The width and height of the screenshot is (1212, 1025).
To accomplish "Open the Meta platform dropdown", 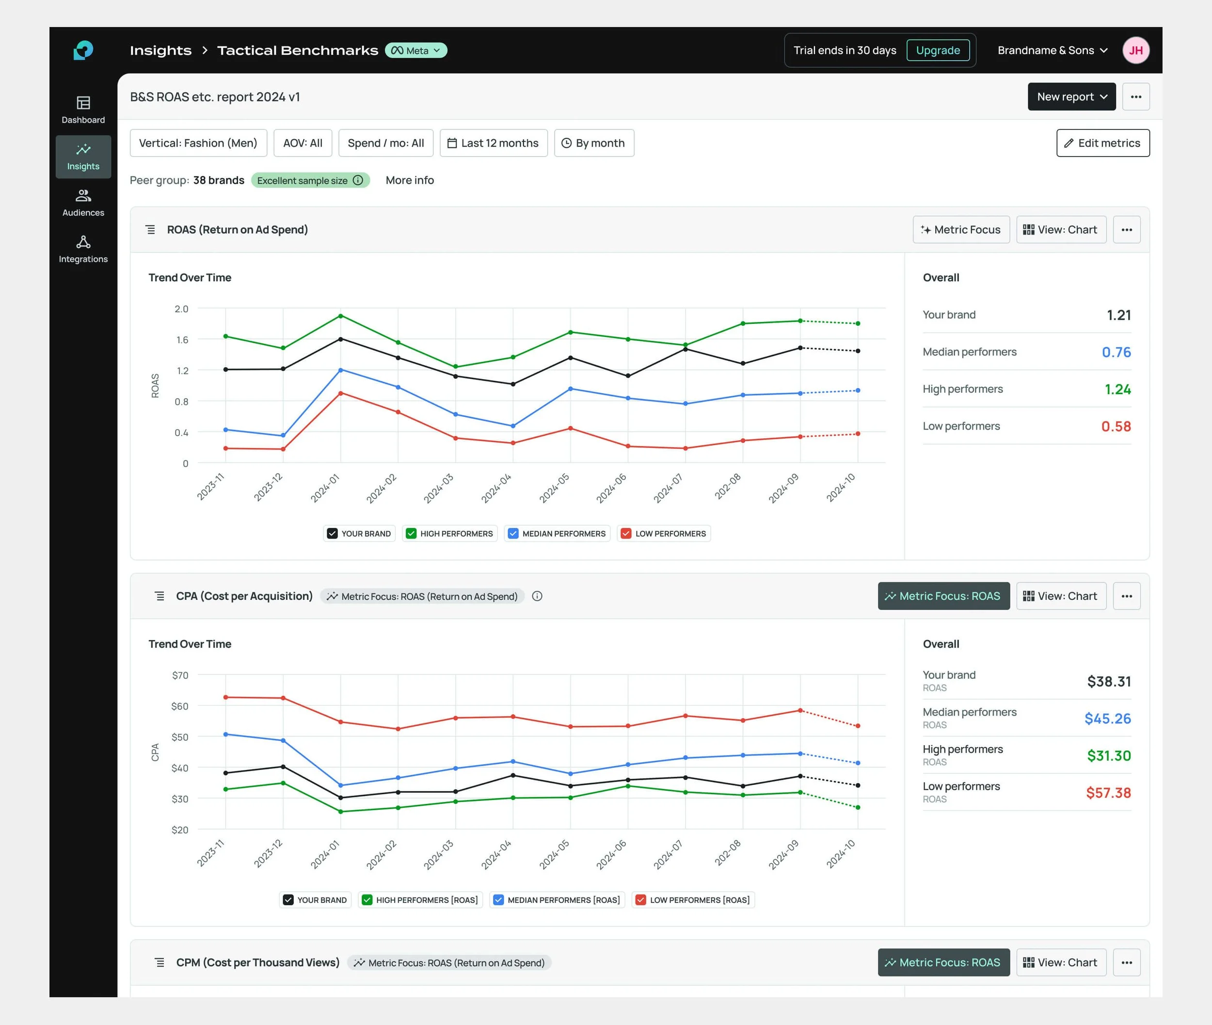I will (x=416, y=50).
